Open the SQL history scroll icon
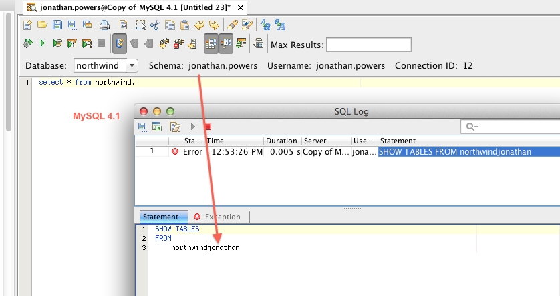Image resolution: width=560 pixels, height=296 pixels. pyautogui.click(x=259, y=43)
